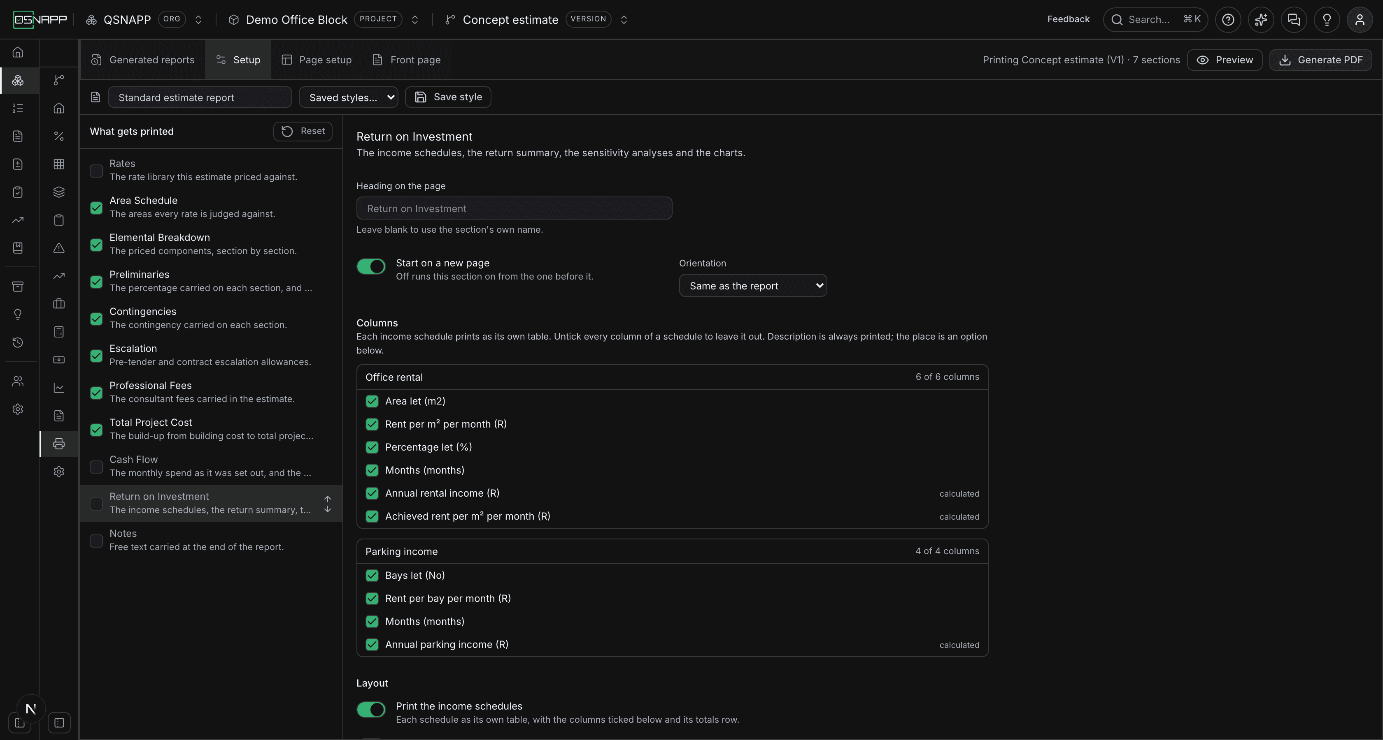Switch to the Page setup tab
This screenshot has height=740, width=1383.
click(x=317, y=60)
